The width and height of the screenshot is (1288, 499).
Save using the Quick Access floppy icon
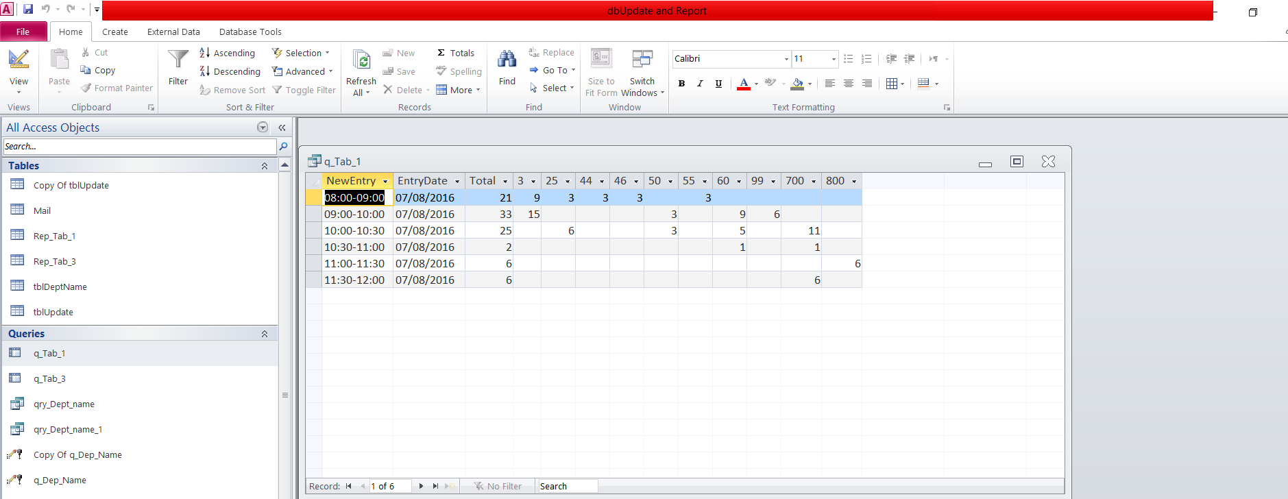(28, 9)
